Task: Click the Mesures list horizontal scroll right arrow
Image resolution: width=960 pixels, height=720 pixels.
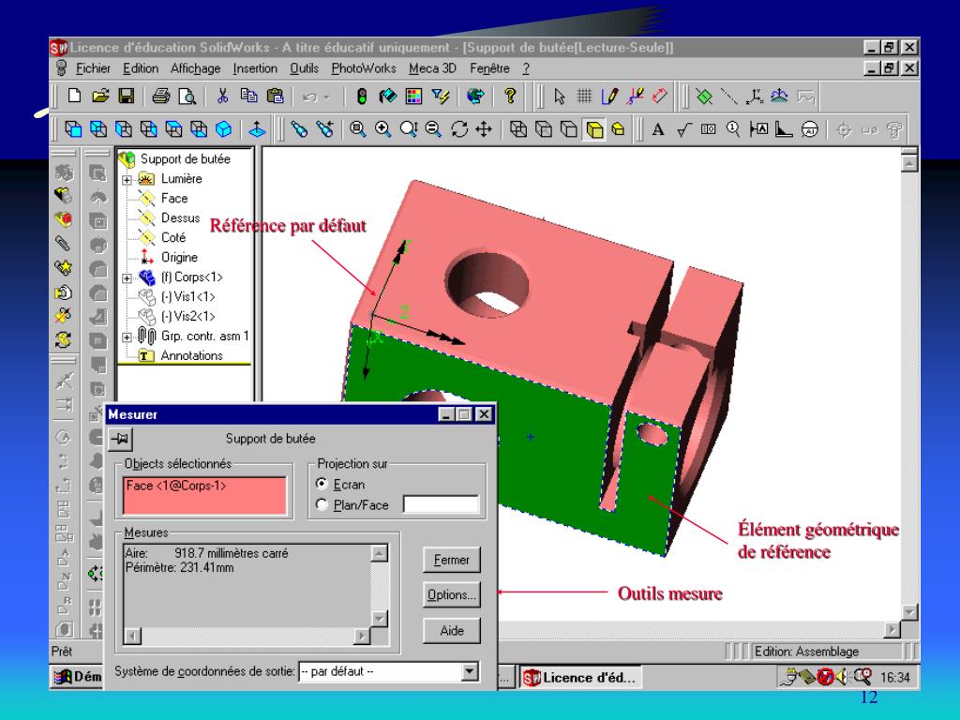Action: coord(363,637)
